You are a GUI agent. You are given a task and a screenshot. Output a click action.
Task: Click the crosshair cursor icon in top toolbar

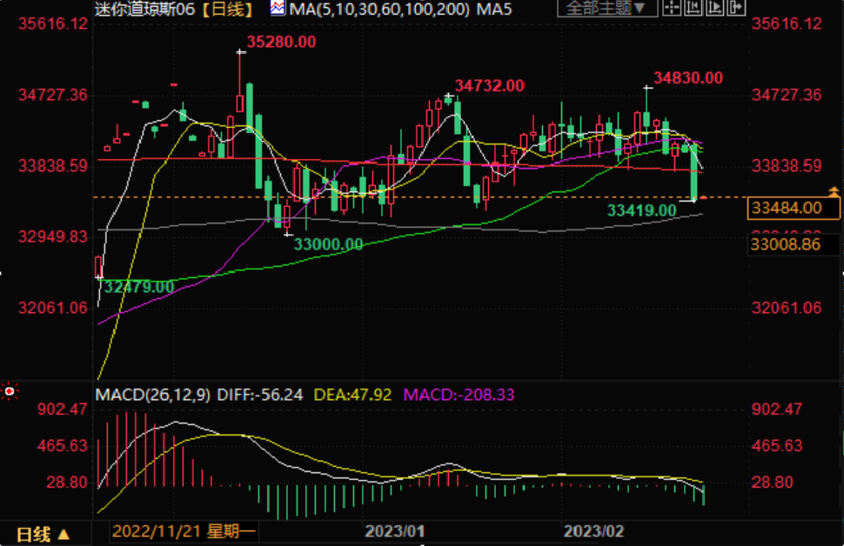(x=672, y=9)
